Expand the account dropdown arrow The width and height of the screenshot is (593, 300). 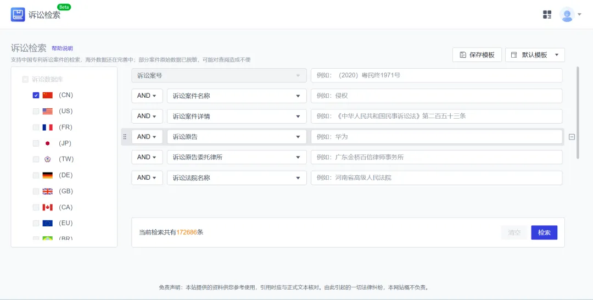pos(579,15)
